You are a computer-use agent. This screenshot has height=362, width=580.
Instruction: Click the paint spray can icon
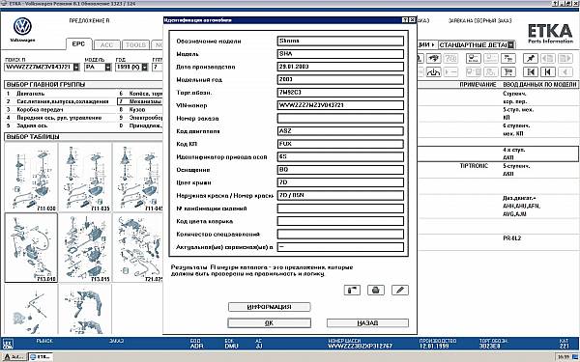tap(352, 290)
